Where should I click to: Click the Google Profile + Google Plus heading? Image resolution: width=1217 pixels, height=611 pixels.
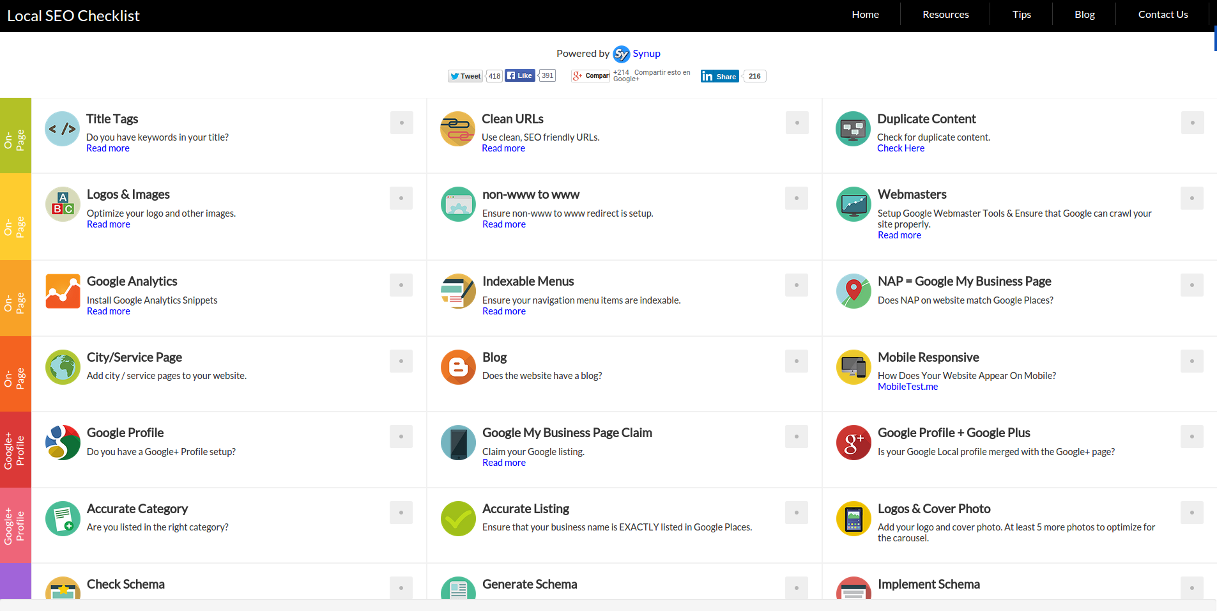[x=954, y=433]
